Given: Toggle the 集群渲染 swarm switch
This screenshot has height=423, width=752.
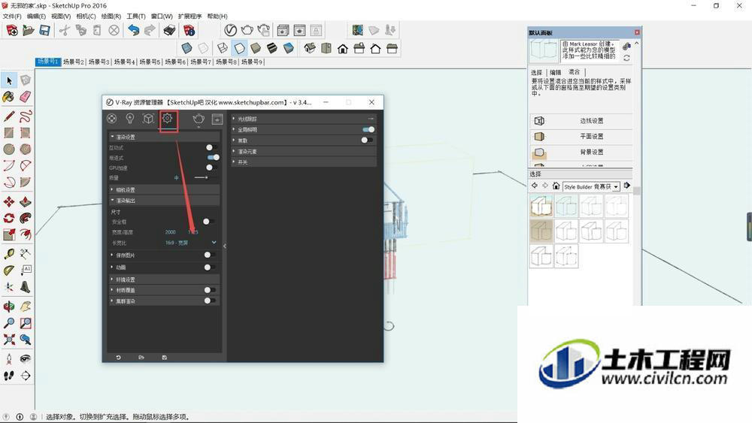Looking at the screenshot, I should coord(210,301).
